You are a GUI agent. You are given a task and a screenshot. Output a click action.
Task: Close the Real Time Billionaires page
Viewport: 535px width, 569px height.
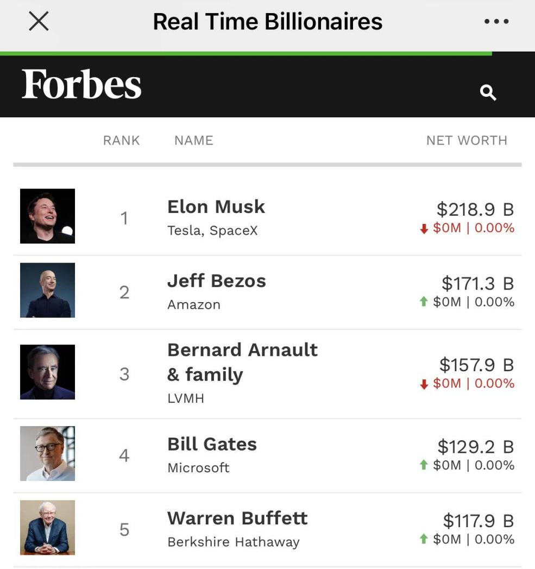coord(38,22)
